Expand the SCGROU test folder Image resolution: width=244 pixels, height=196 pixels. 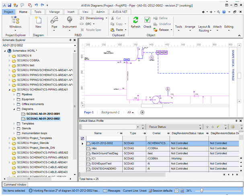[10, 65]
